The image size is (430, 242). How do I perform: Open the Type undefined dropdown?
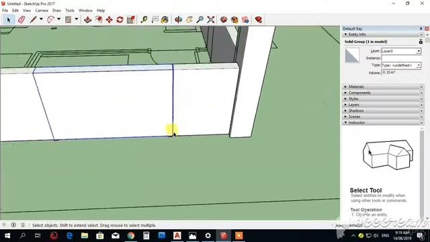(401, 65)
